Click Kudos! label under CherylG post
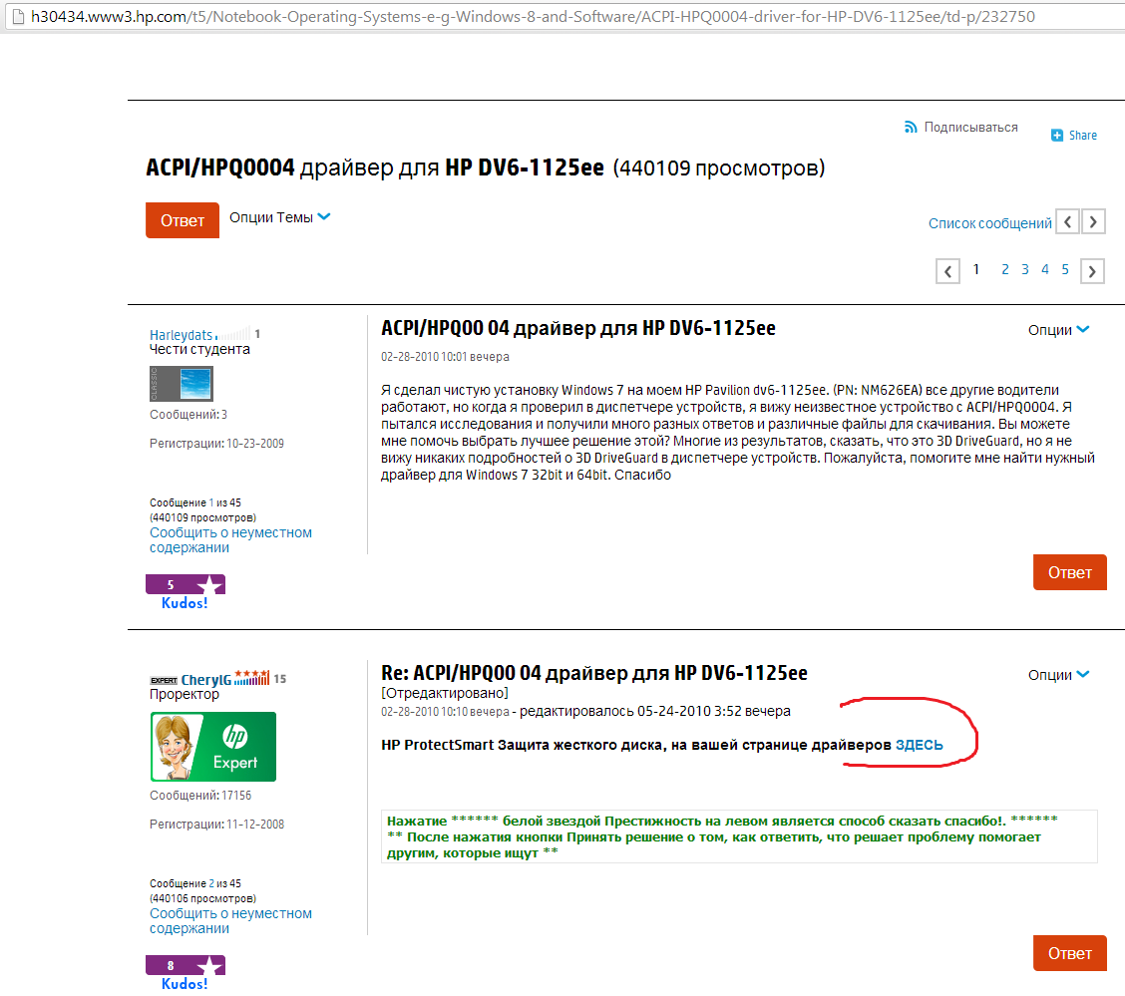The height and width of the screenshot is (996, 1125). tap(185, 984)
